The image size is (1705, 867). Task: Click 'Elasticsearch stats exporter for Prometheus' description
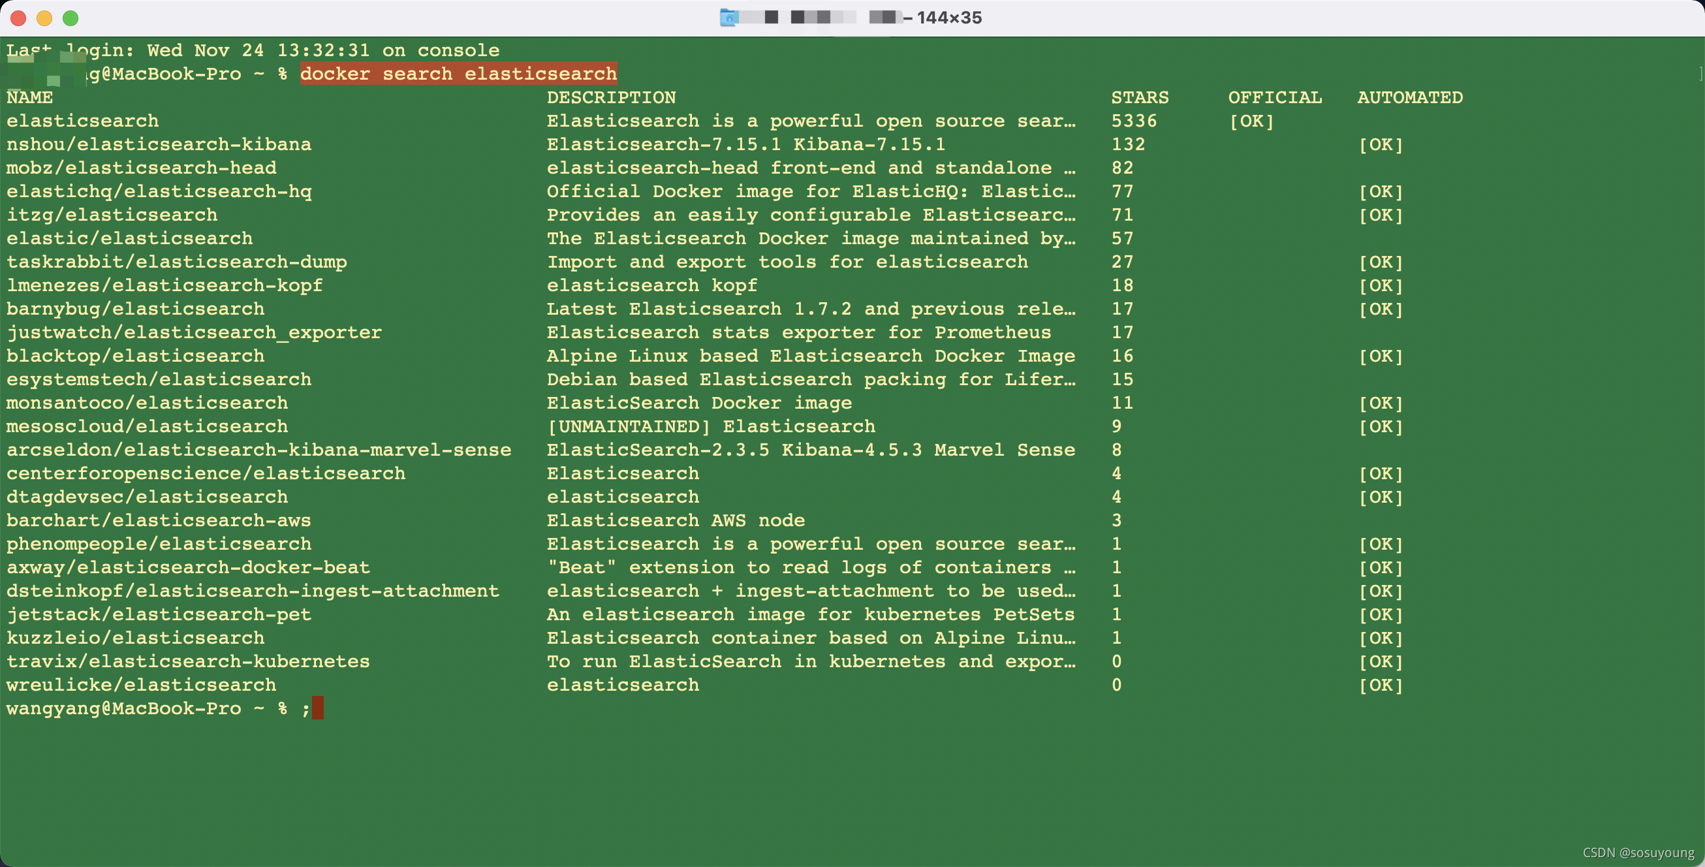(799, 332)
